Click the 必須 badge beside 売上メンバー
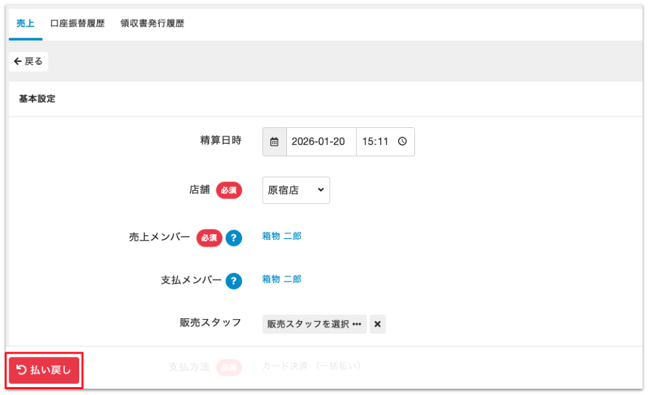This screenshot has width=648, height=395. [x=209, y=238]
